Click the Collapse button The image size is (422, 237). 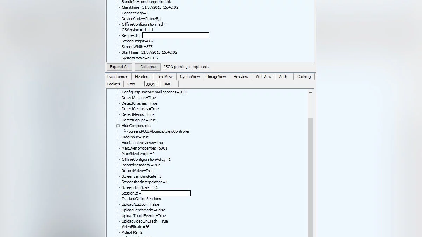click(x=148, y=67)
